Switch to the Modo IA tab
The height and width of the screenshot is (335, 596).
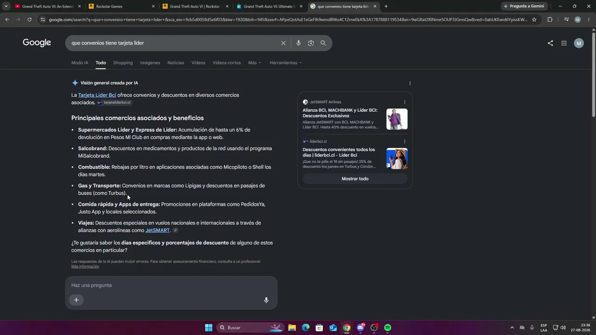point(80,63)
